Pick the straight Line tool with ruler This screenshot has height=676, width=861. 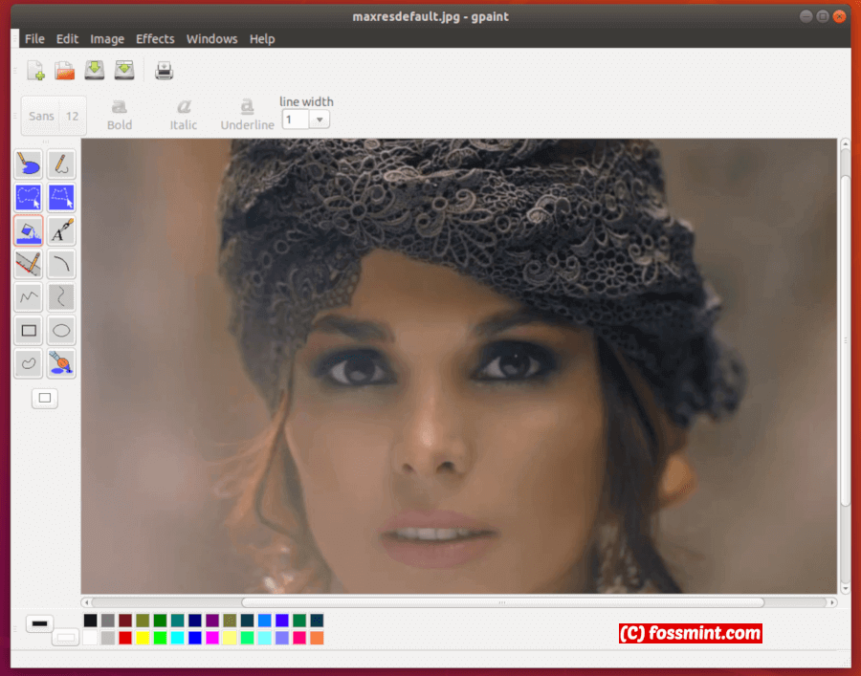pyautogui.click(x=28, y=264)
